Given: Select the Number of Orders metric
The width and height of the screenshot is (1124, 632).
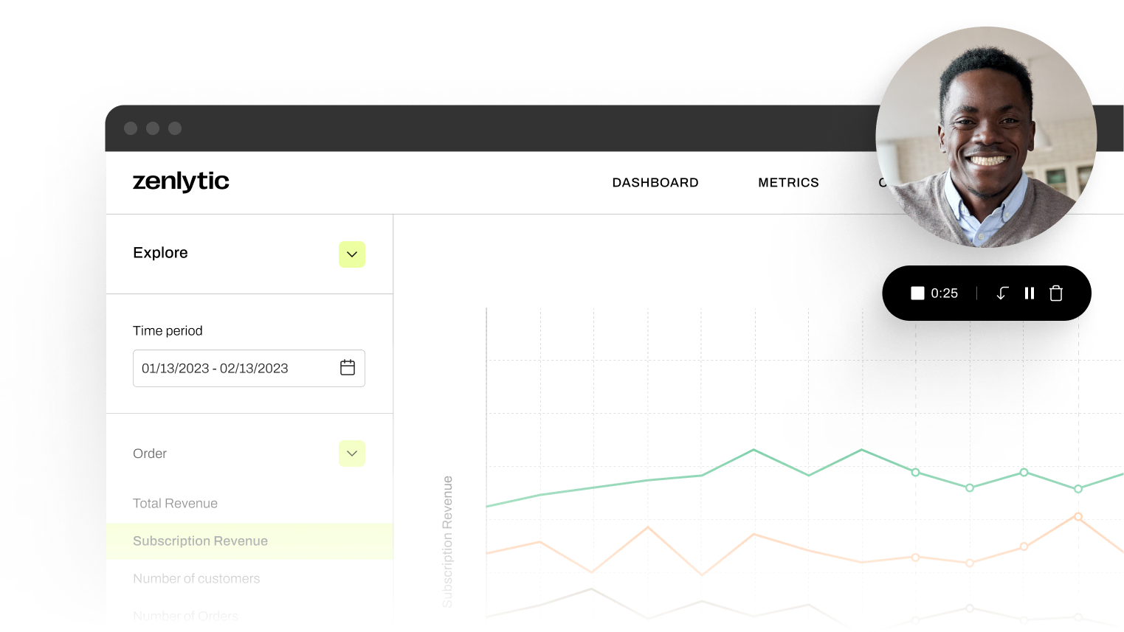Looking at the screenshot, I should click(185, 615).
